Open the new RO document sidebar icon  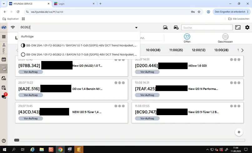(4, 78)
